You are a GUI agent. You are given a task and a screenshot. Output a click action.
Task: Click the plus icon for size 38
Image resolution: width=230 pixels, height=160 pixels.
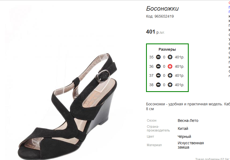(170, 85)
